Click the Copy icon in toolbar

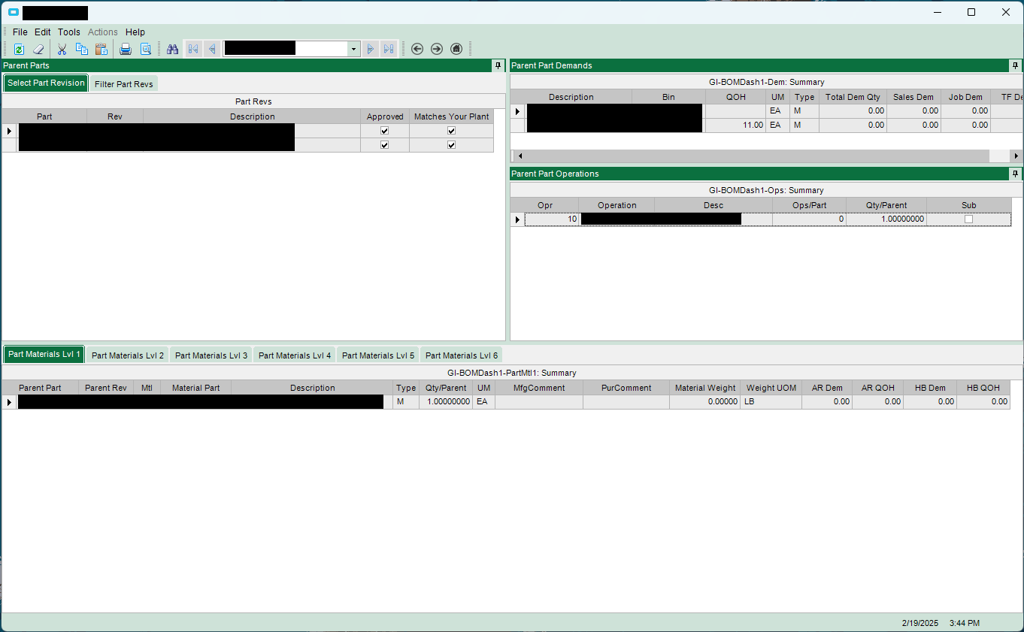(82, 49)
